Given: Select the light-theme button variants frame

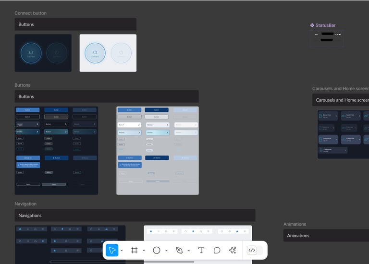Looking at the screenshot, I should (x=158, y=150).
